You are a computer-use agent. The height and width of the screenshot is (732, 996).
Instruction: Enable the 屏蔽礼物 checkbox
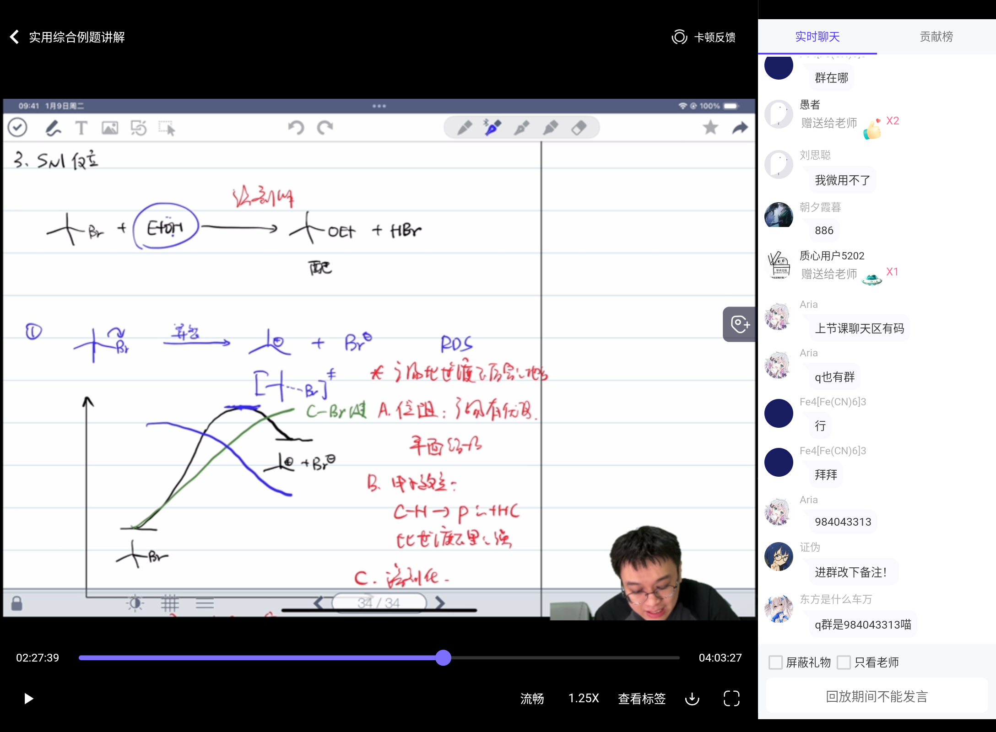pyautogui.click(x=776, y=662)
